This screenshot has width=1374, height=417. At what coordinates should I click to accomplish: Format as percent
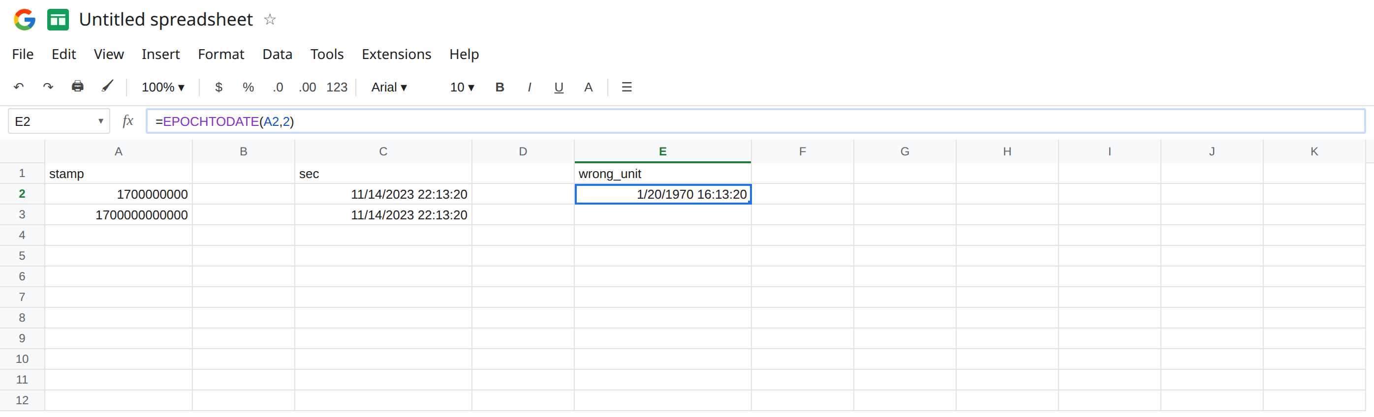coord(248,87)
